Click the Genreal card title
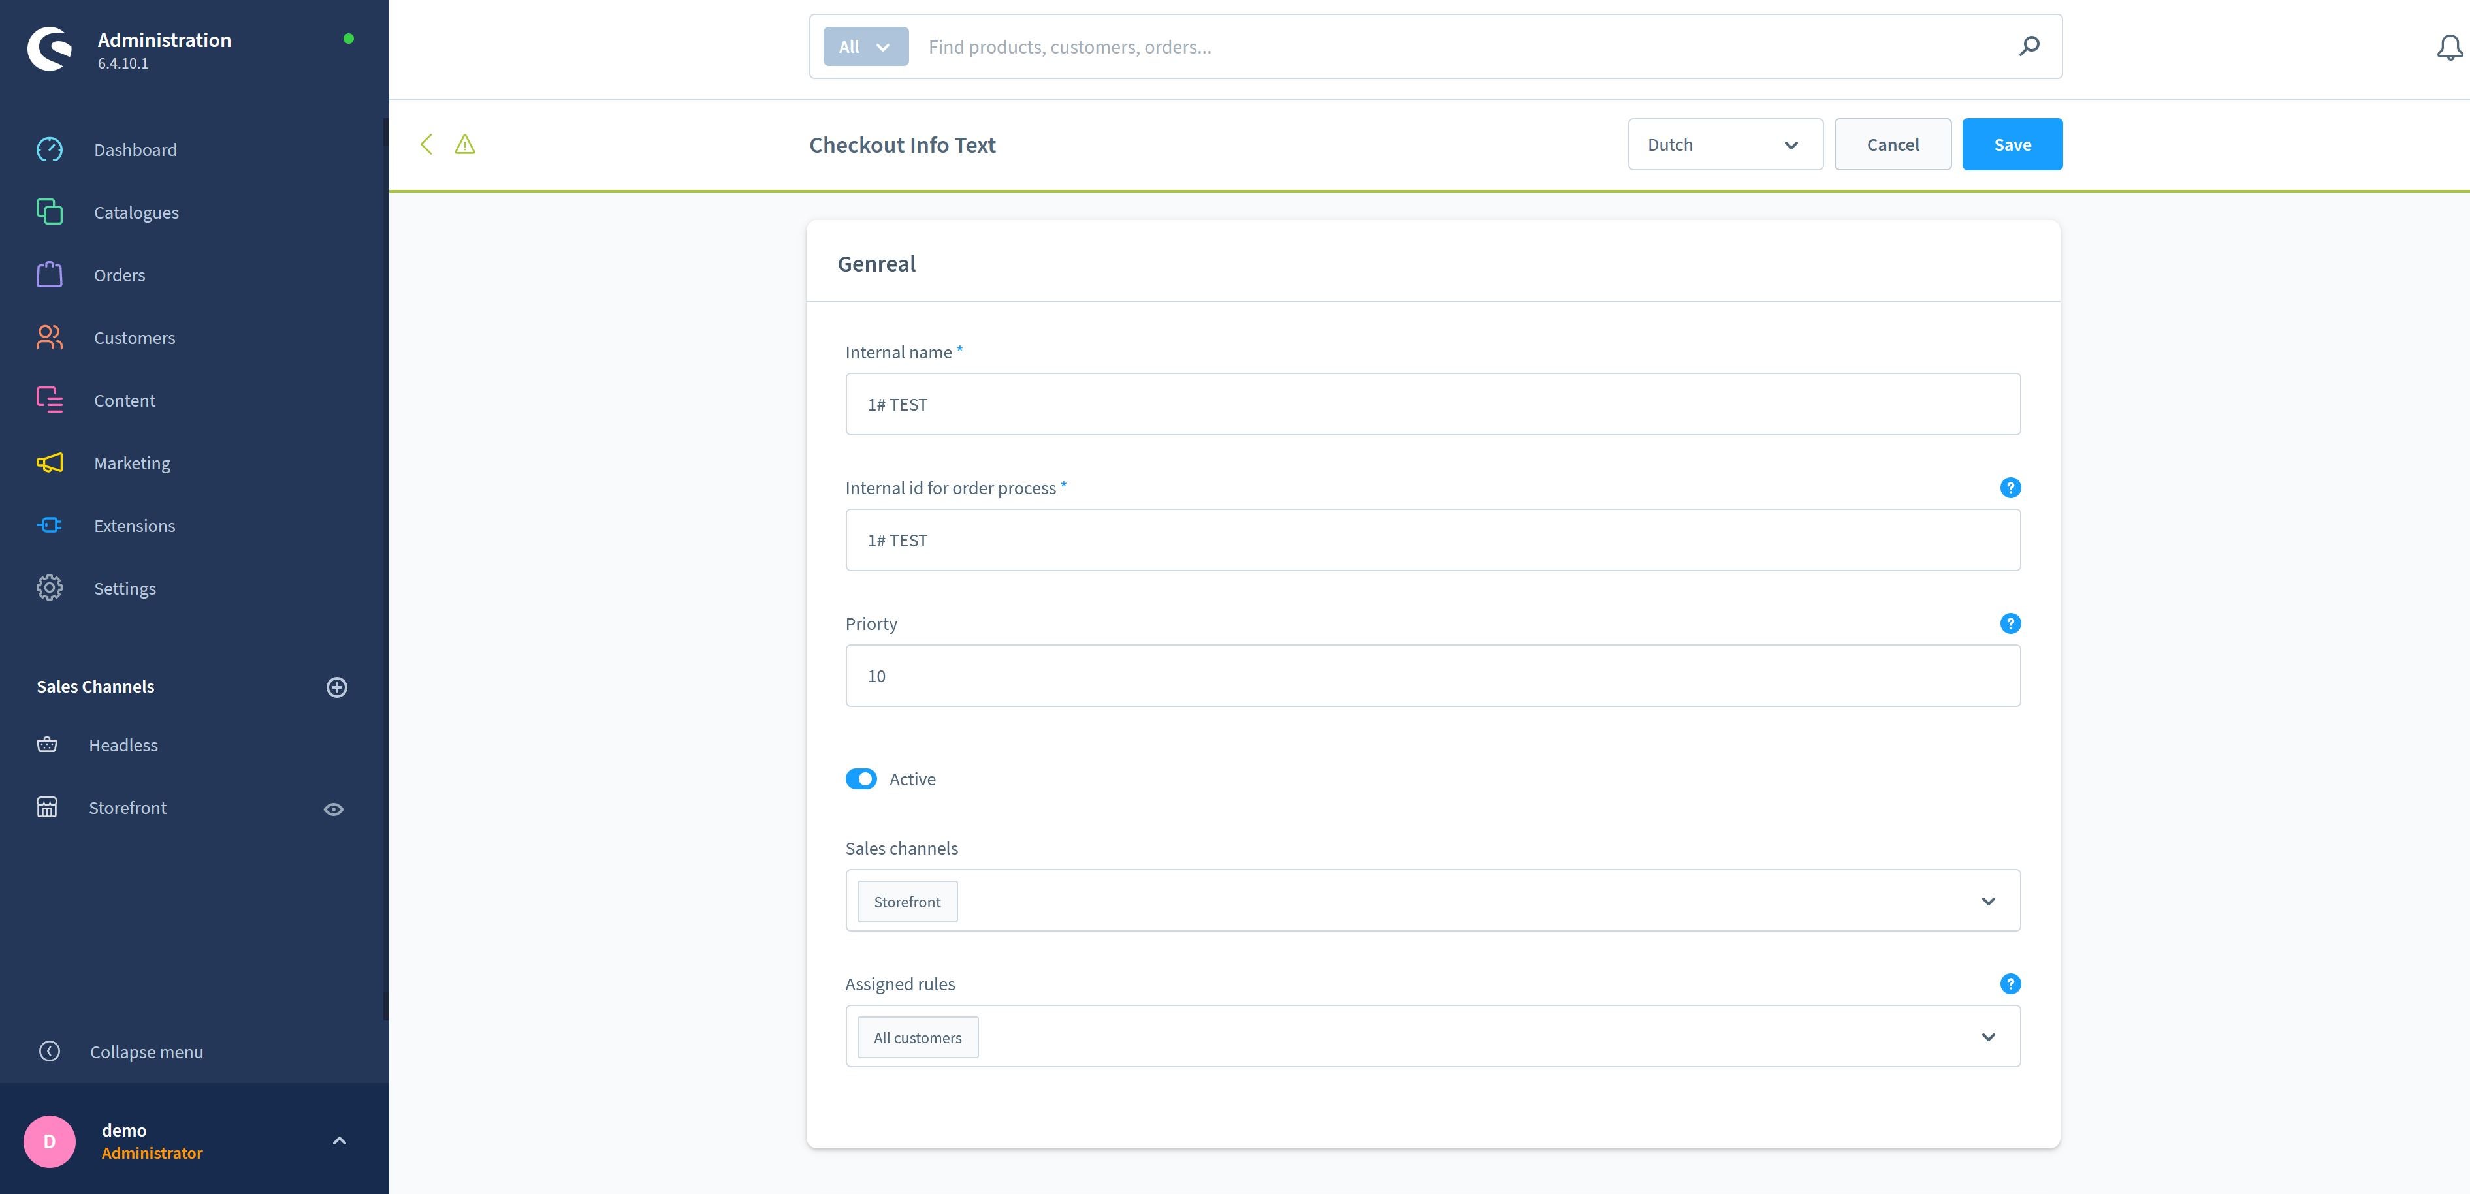 [x=876, y=264]
